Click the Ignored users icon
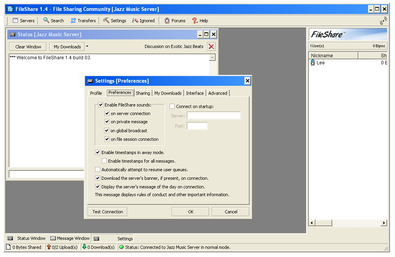Screen dimensions: 395x257 coord(135,21)
